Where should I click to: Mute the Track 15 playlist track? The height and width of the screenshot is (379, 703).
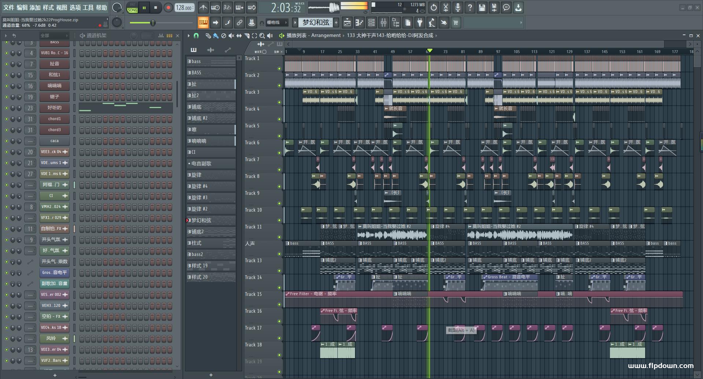[x=279, y=304]
